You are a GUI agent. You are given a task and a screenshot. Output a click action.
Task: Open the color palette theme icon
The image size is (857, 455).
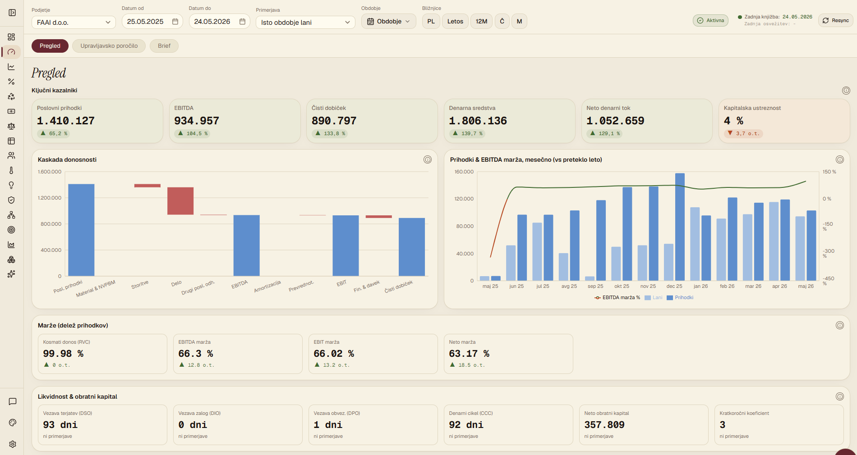[13, 423]
